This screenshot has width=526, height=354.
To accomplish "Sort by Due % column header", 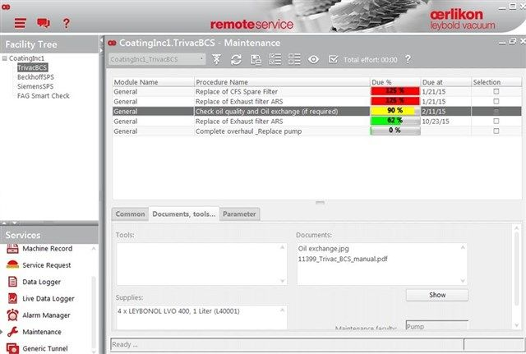I will pos(394,82).
